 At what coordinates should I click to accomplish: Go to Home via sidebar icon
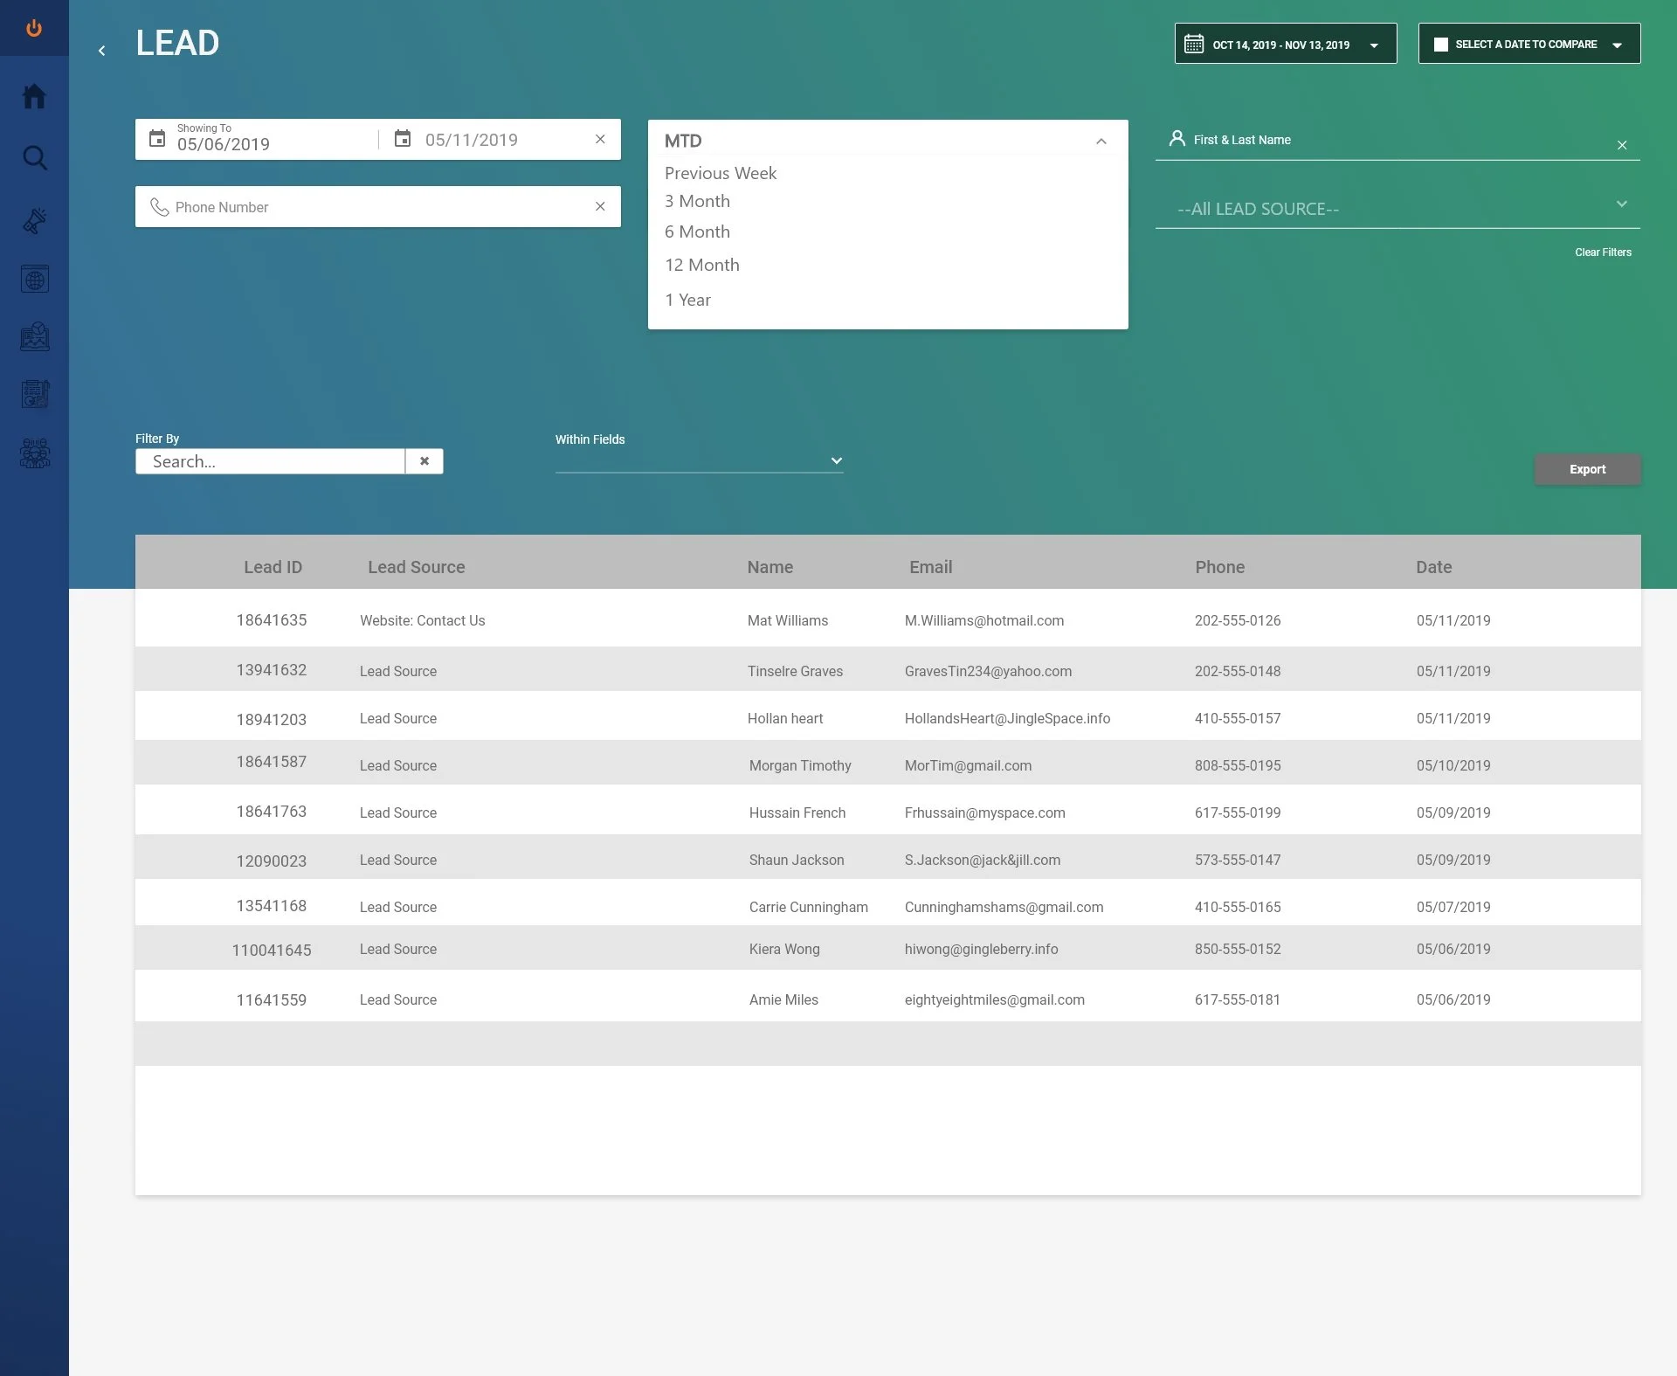pos(34,96)
